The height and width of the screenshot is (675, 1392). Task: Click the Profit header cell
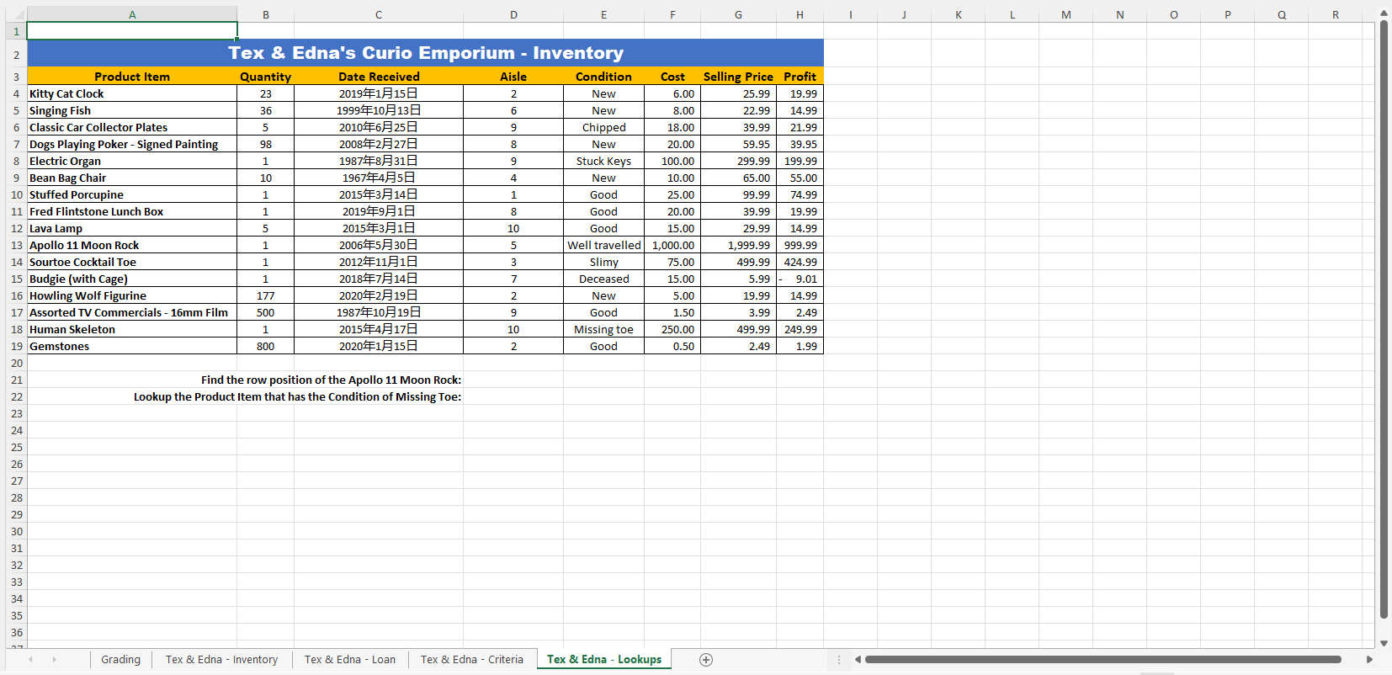click(800, 77)
